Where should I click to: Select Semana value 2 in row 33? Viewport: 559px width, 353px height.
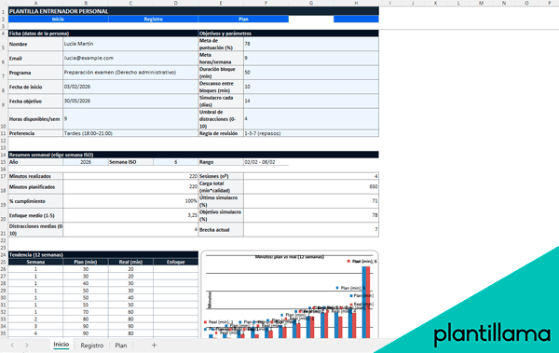click(35, 319)
